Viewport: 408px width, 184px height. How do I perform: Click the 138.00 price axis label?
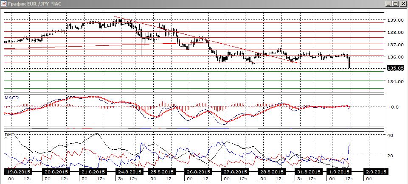pos(396,32)
